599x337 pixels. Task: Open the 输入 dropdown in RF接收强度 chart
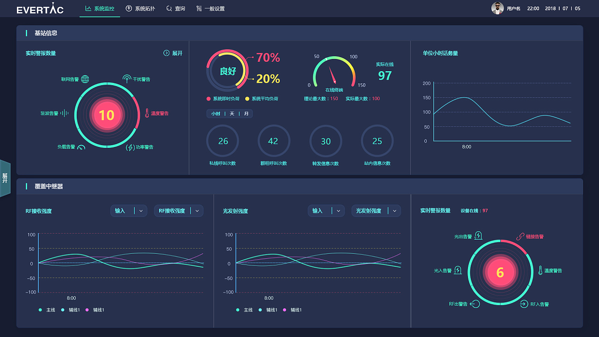129,211
